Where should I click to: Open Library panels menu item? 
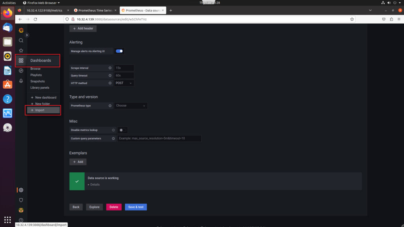coord(40,88)
